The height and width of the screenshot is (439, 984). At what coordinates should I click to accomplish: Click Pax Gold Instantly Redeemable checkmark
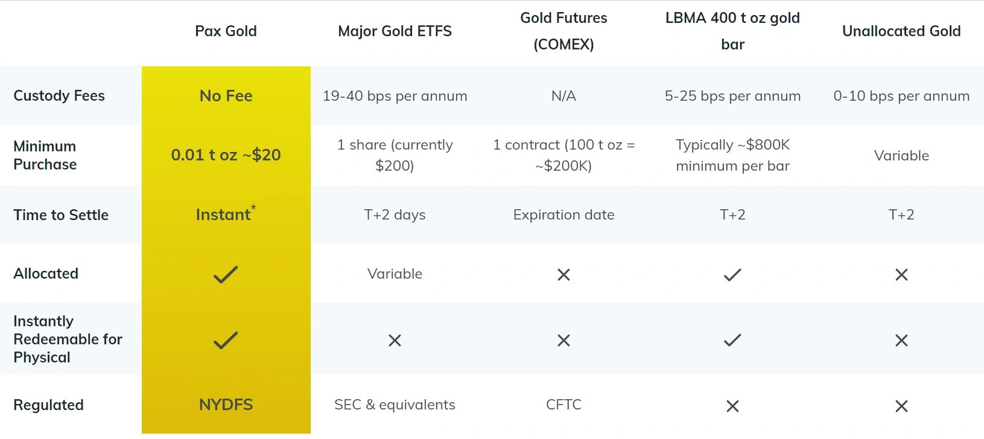[x=226, y=340]
